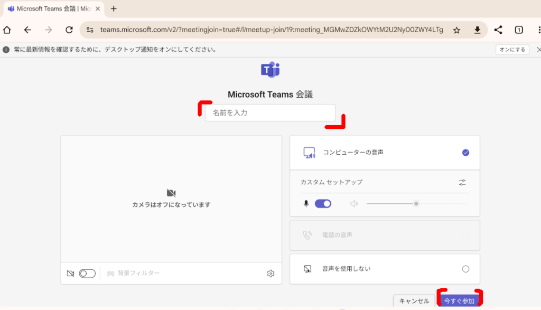The image size is (541, 310).
Task: Click the オンにする button
Action: pyautogui.click(x=512, y=50)
